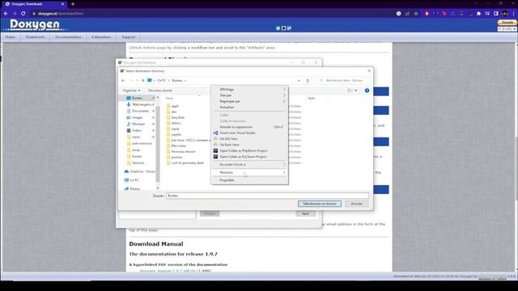Screen dimensions: 518x291
Task: Click the browser reload icon
Action: tap(23, 14)
